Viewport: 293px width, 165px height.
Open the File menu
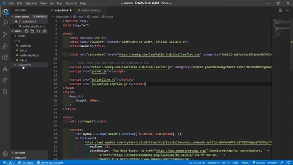pyautogui.click(x=11, y=3)
